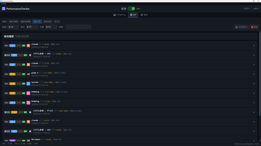Click the log list vertical scrollbar
This screenshot has width=261, height=146.
(x=260, y=74)
